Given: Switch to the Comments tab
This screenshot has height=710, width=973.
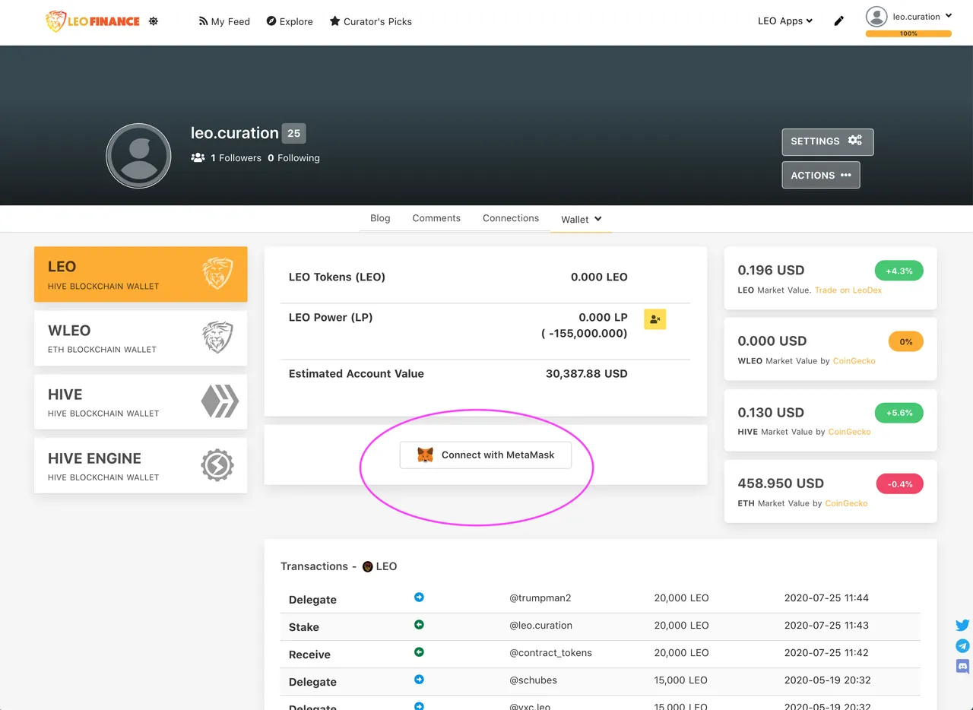Looking at the screenshot, I should point(436,218).
